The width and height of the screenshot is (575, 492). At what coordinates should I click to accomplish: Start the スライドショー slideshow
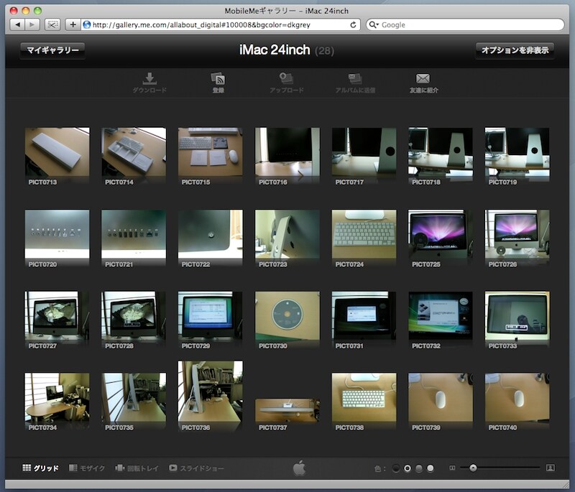click(x=175, y=467)
